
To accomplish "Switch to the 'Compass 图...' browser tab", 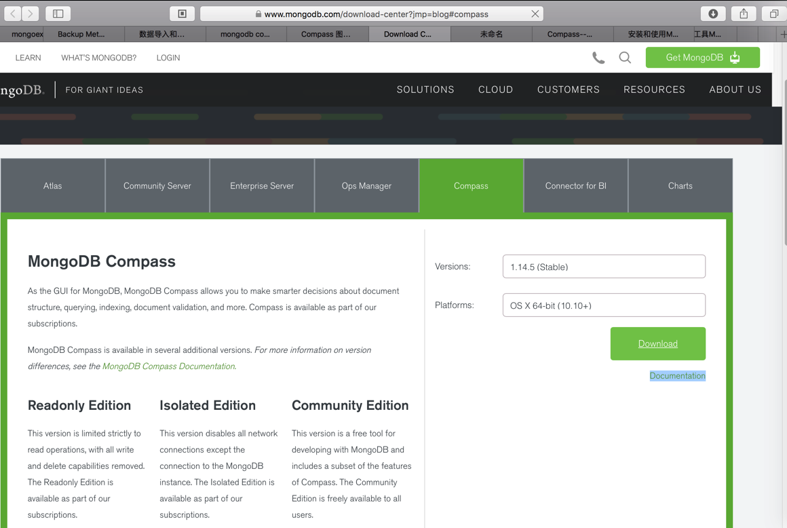I will tap(328, 34).
